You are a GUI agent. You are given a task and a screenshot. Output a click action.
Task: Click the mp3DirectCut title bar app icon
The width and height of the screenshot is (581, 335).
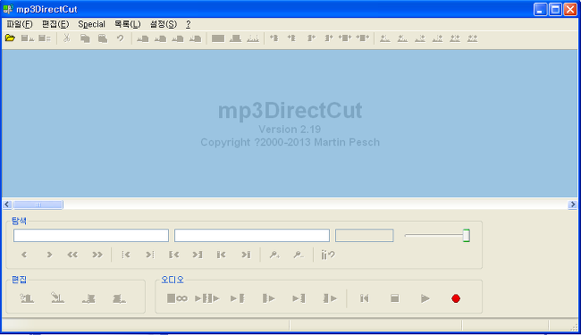[x=8, y=9]
